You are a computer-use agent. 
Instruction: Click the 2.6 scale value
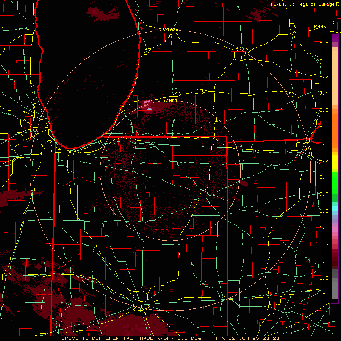point(324,194)
